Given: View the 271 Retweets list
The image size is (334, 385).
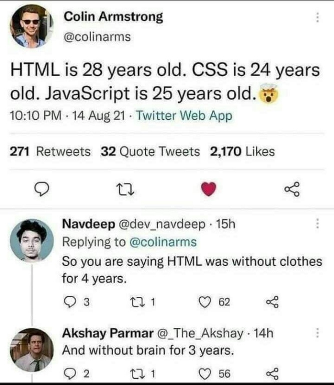Looking at the screenshot, I should point(50,151).
